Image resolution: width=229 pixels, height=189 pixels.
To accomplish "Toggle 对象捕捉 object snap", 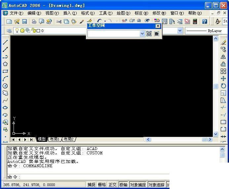I will point(138,185).
